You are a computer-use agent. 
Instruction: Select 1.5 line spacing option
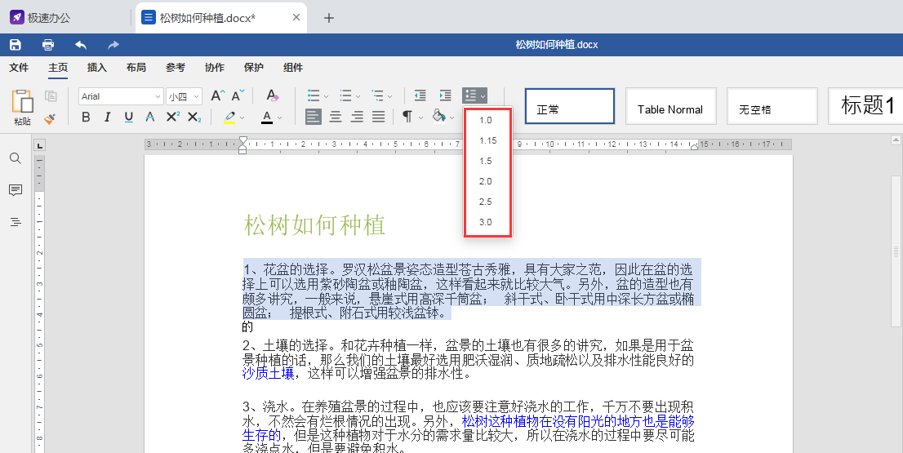point(486,161)
